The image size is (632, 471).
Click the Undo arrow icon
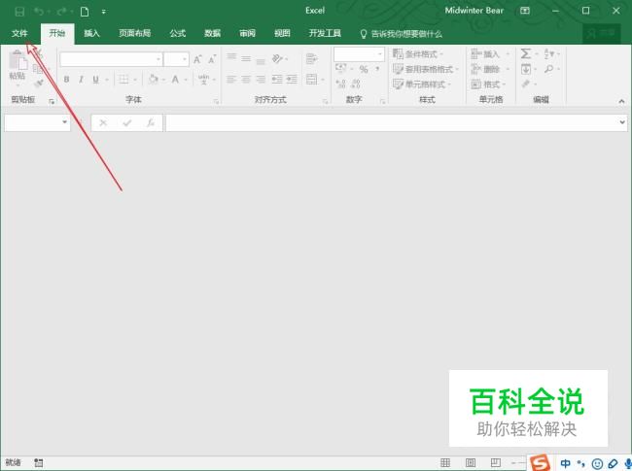39,12
